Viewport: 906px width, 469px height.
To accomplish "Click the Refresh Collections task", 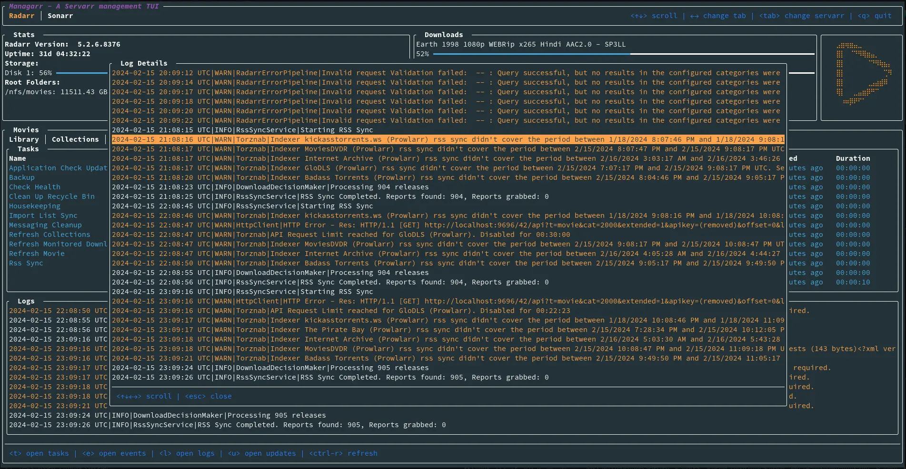I will click(50, 234).
